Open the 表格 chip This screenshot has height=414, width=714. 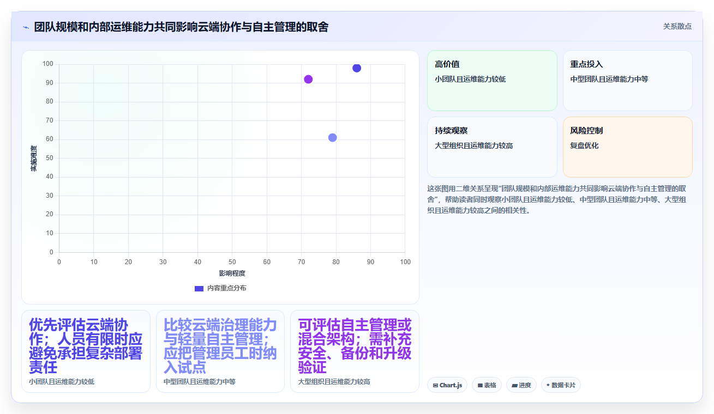(487, 385)
